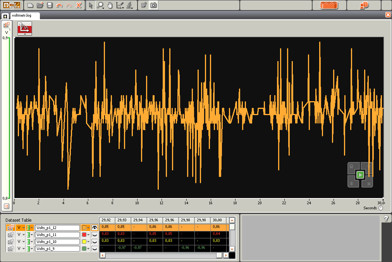Image resolution: width=392 pixels, height=262 pixels.
Task: Take a graph snapshot with camera icon
Action: pos(153,5)
